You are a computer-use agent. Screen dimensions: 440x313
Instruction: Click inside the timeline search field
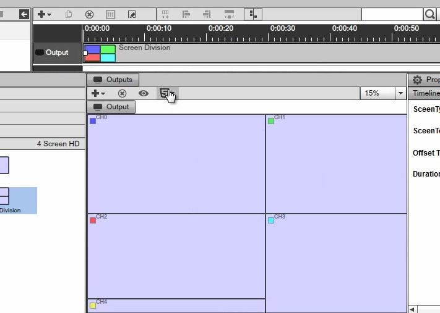click(x=392, y=14)
